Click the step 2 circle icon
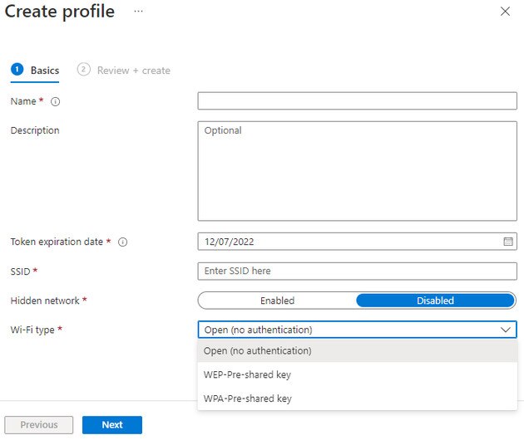The image size is (524, 440). click(83, 70)
